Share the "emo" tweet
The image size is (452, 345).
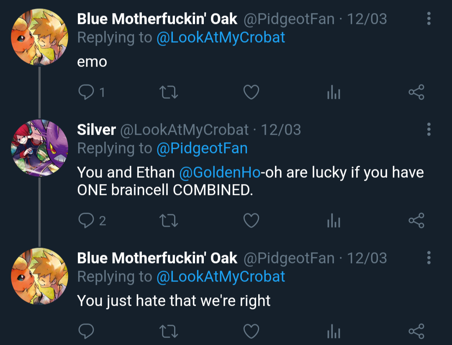point(416,92)
